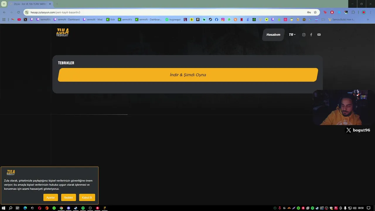Open the Facebook bookmark icon
Image resolution: width=375 pixels, height=211 pixels.
pyautogui.click(x=217, y=20)
